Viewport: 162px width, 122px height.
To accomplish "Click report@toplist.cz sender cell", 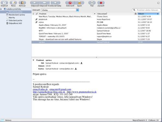I will [104, 36].
